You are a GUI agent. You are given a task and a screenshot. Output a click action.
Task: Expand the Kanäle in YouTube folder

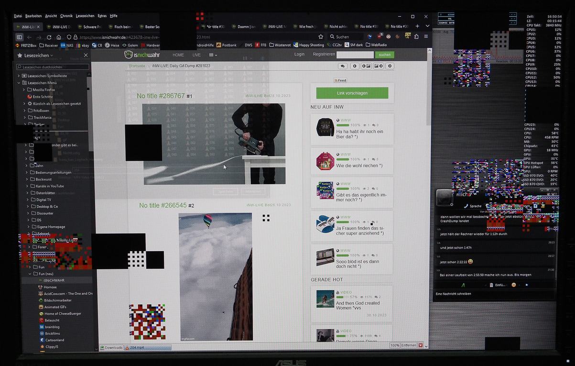tap(27, 186)
